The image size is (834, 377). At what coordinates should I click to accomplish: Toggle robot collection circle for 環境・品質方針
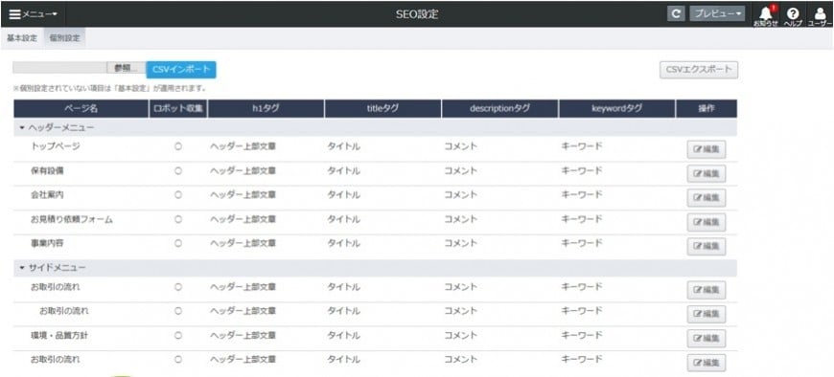178,336
